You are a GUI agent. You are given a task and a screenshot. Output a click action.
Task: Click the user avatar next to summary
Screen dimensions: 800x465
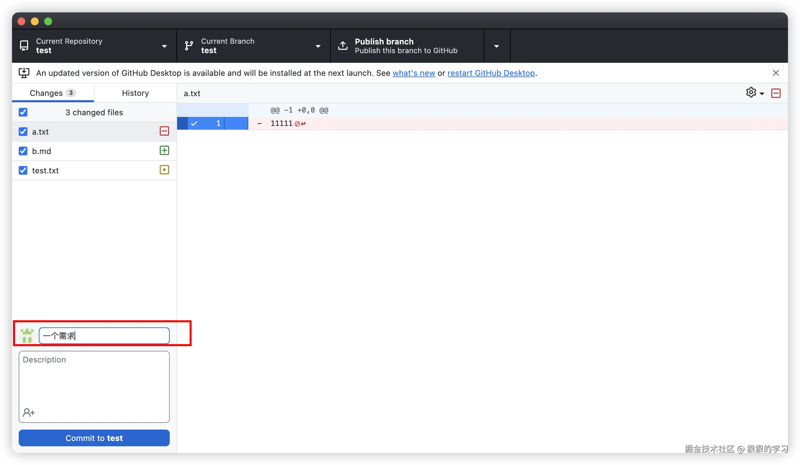(x=27, y=335)
